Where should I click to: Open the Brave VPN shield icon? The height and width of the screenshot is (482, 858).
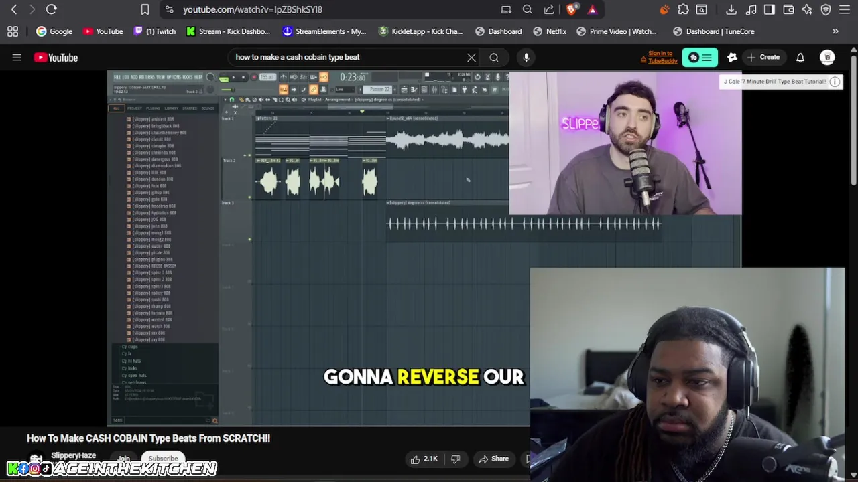click(x=826, y=9)
